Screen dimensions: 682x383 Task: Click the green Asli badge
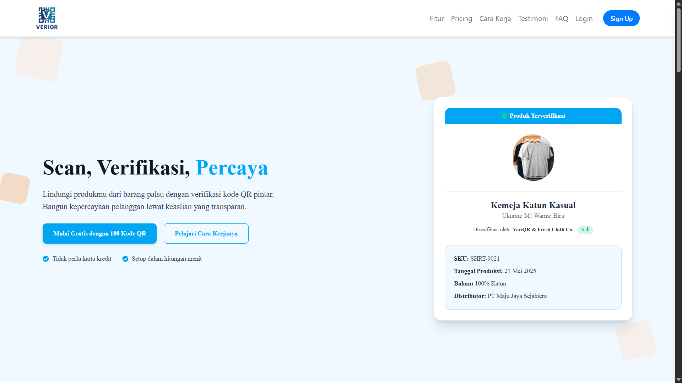[x=585, y=230]
